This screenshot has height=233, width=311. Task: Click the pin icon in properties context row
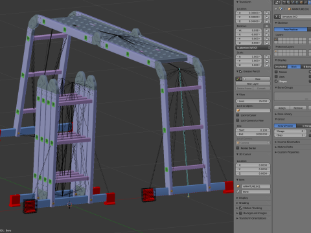click(x=276, y=9)
